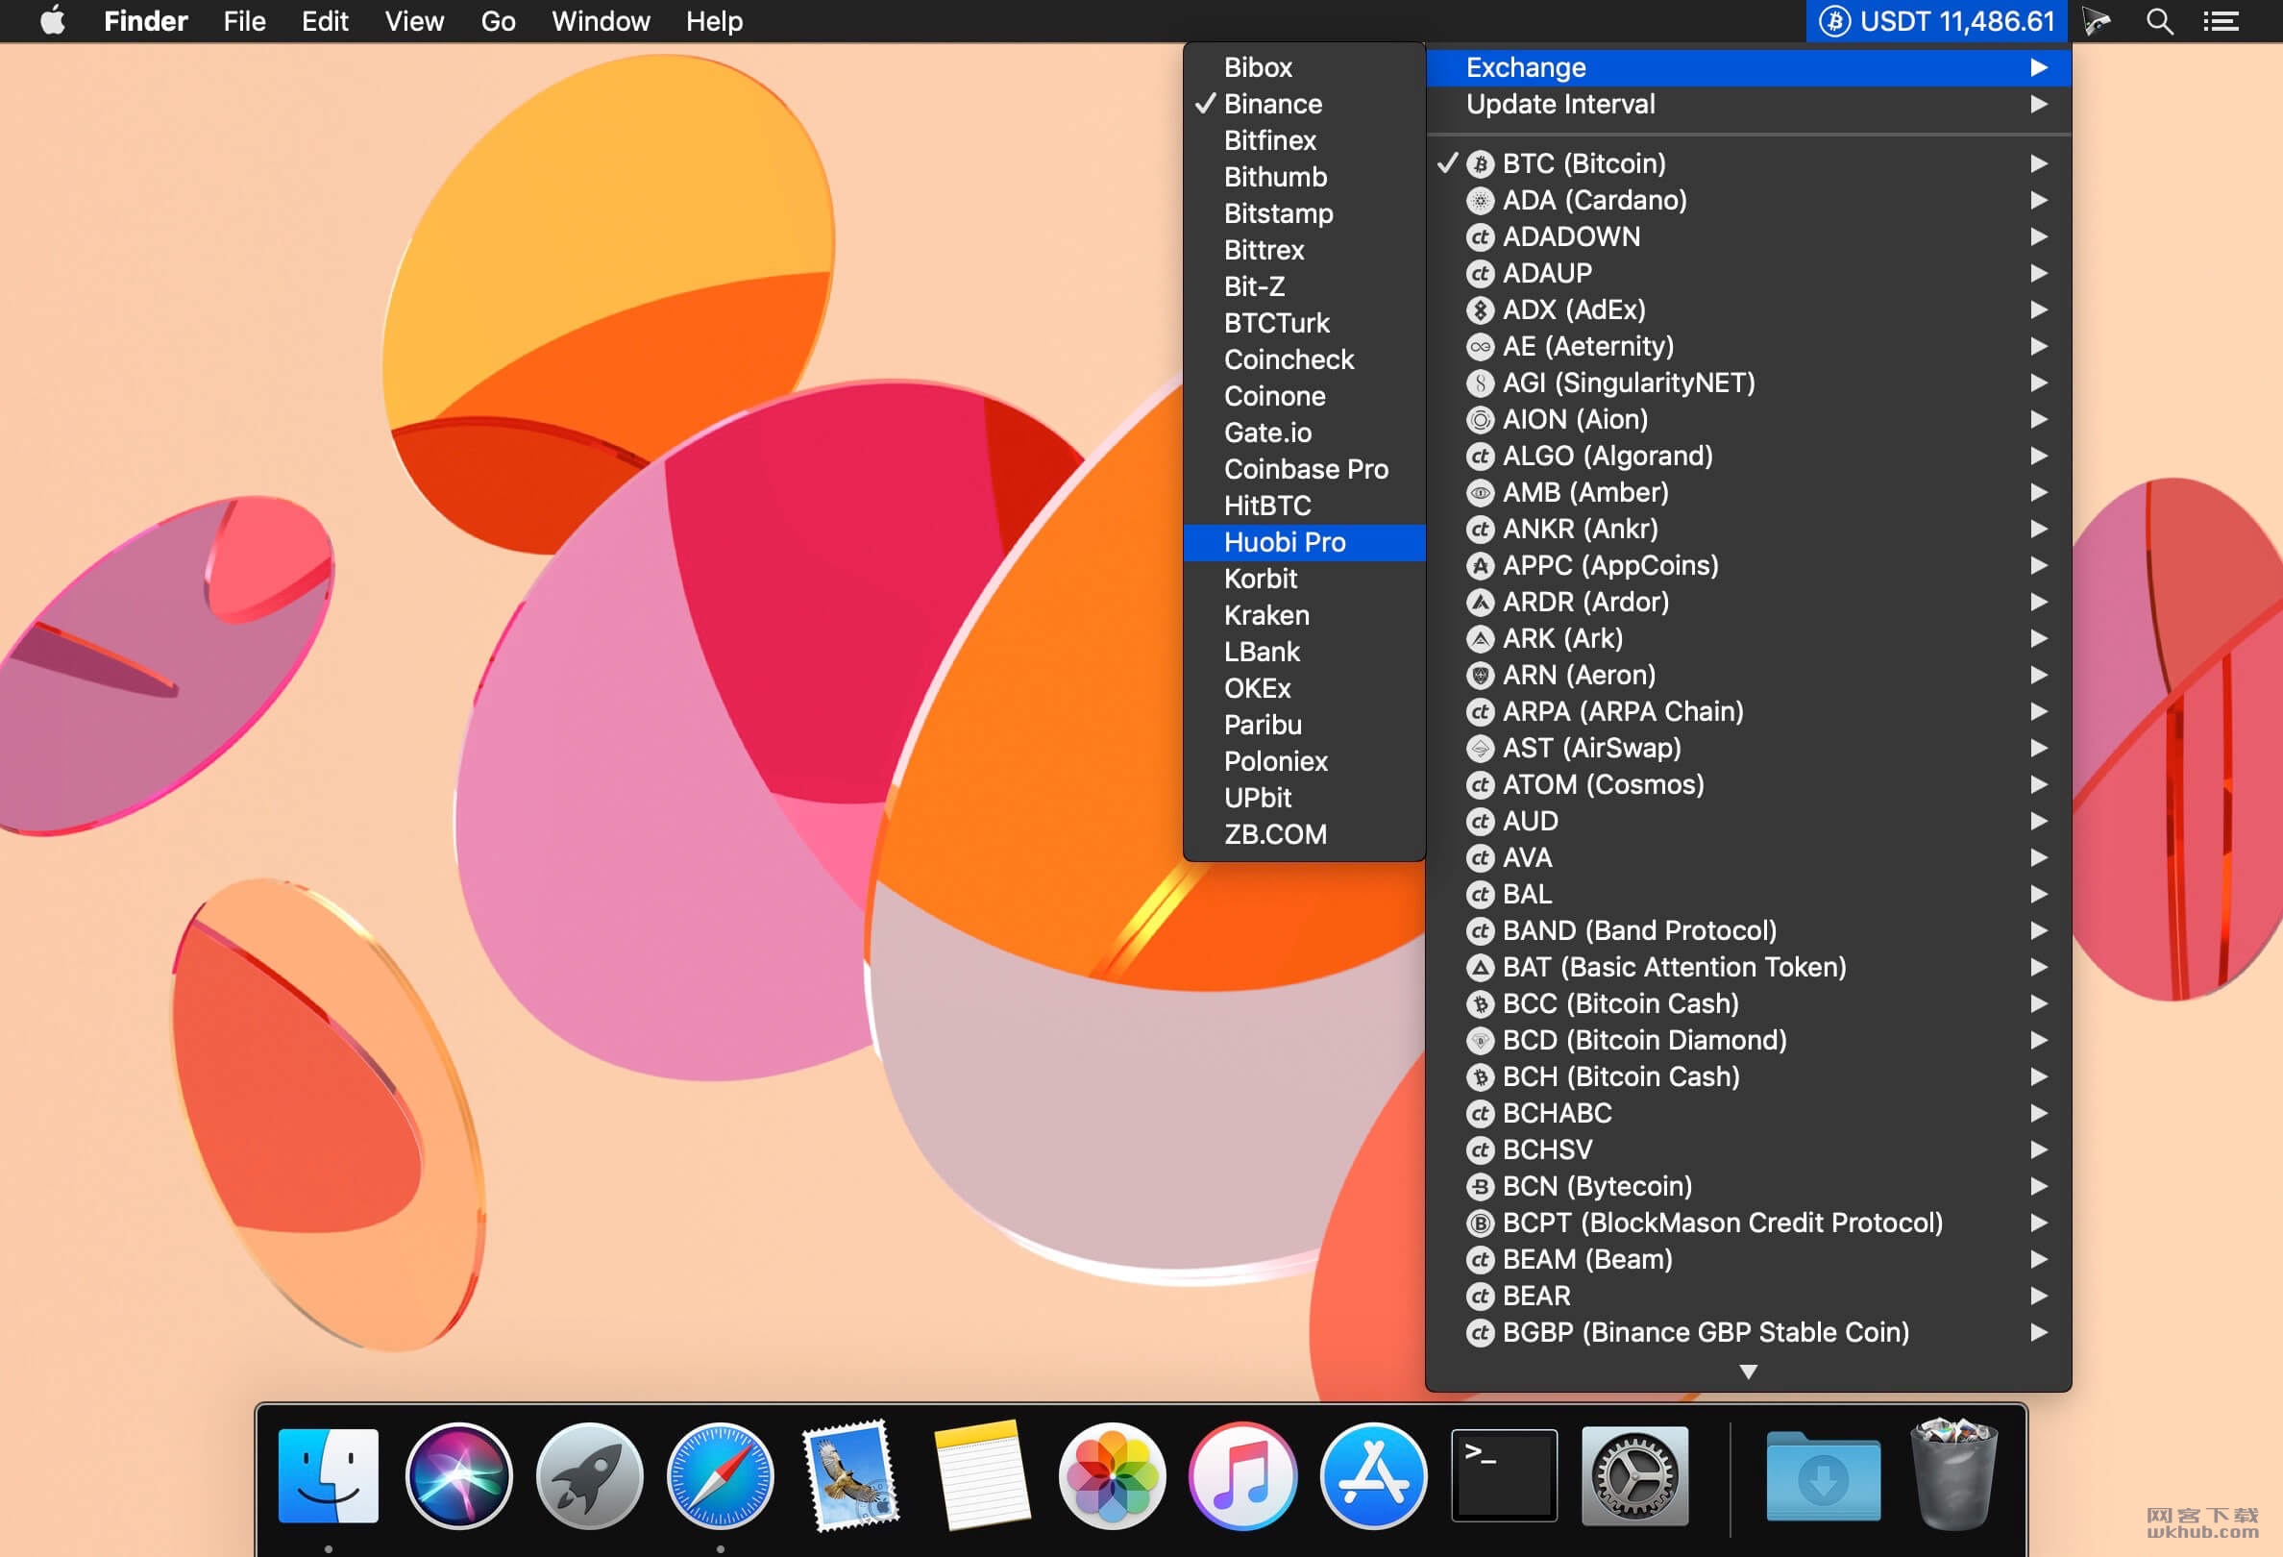Expand ADADOWN submenu arrow

[2039, 236]
